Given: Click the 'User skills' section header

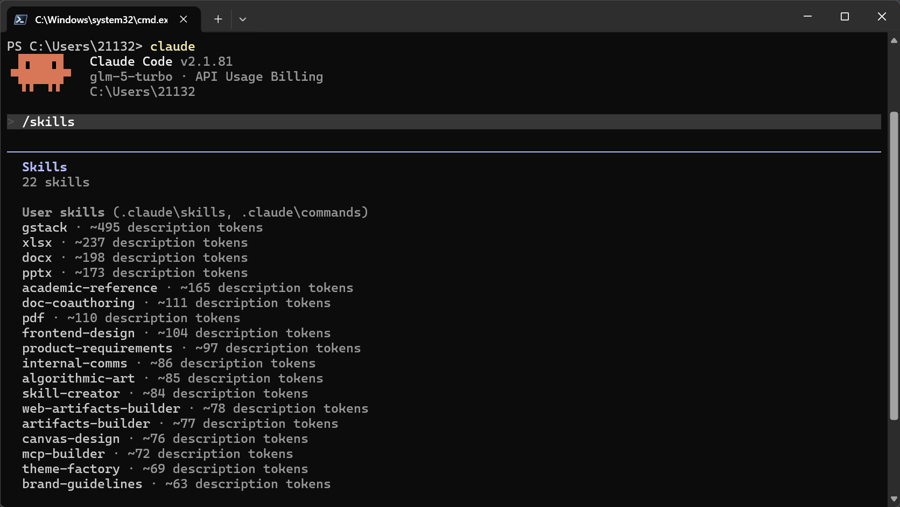Looking at the screenshot, I should 195,212.
